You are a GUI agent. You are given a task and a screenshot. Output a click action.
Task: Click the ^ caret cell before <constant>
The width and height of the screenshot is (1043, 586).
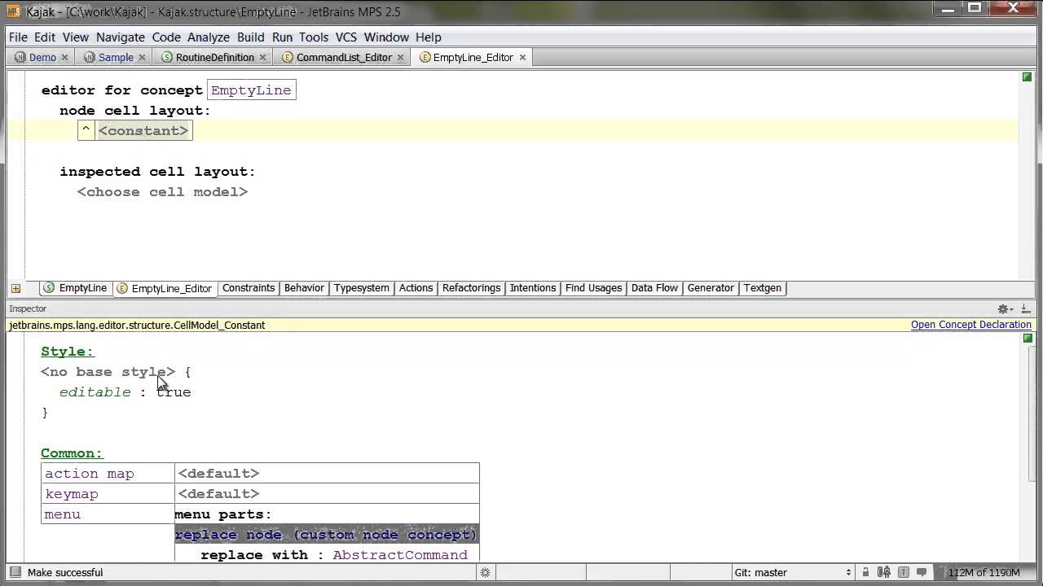86,131
